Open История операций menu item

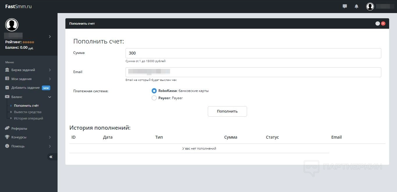pos(28,118)
